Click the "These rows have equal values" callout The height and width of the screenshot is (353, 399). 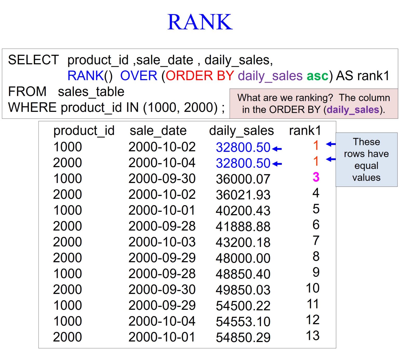(x=366, y=160)
